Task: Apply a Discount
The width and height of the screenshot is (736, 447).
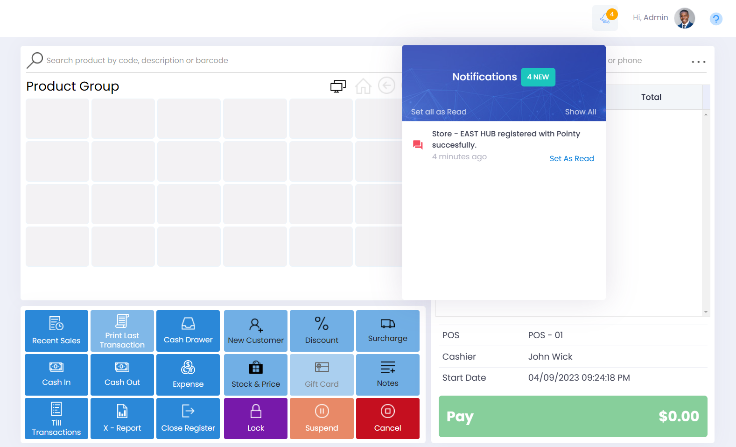Action: point(322,331)
